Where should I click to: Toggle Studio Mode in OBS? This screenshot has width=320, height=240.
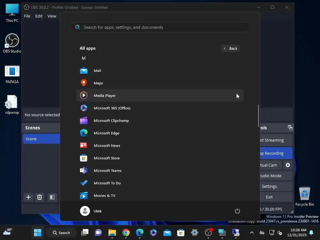pyautogui.click(x=276, y=176)
